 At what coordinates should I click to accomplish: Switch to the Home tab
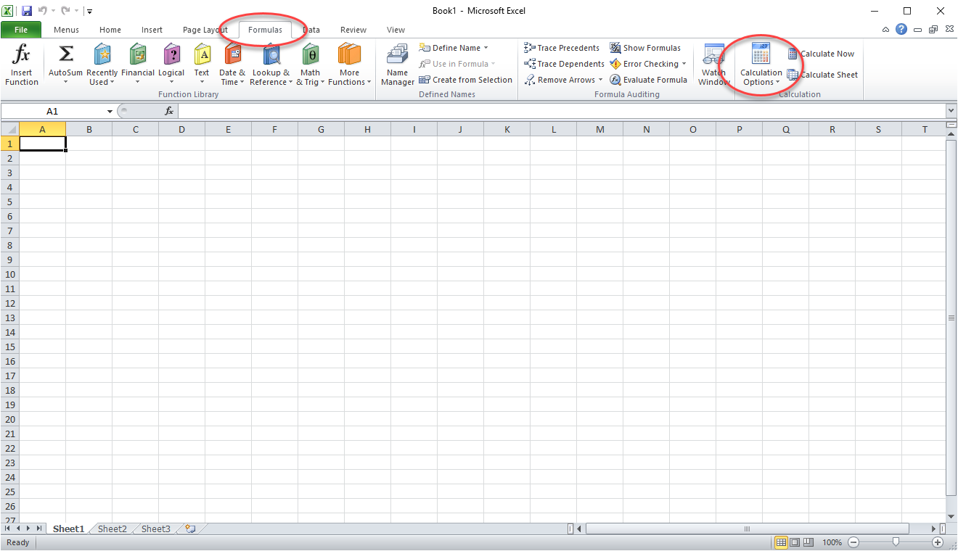click(110, 30)
